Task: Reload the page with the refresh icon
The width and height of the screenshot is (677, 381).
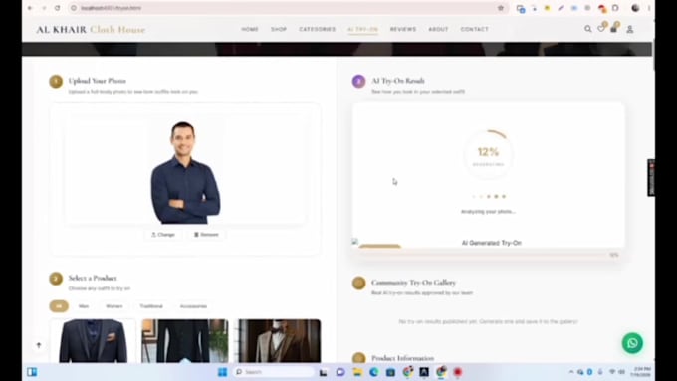Action: pyautogui.click(x=57, y=8)
